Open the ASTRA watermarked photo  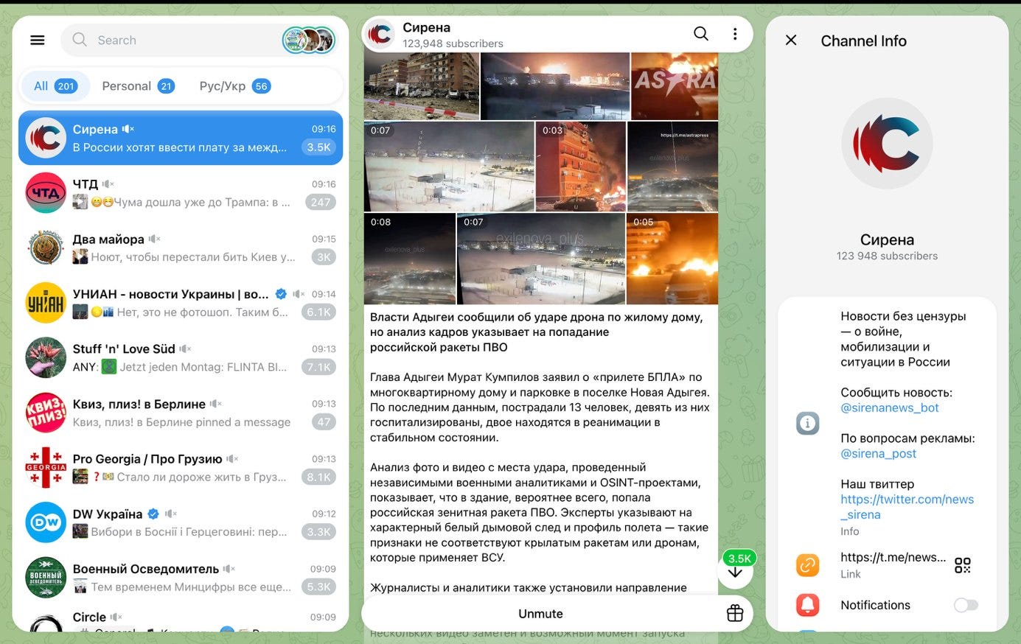(x=675, y=86)
